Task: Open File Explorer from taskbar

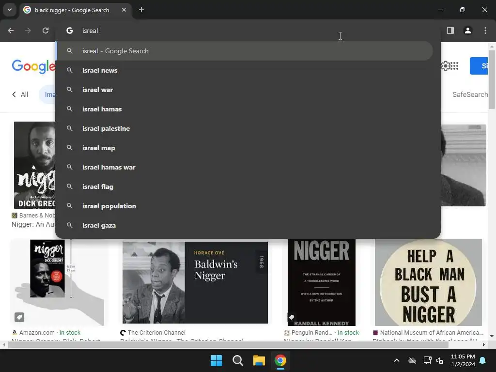Action: (259, 360)
